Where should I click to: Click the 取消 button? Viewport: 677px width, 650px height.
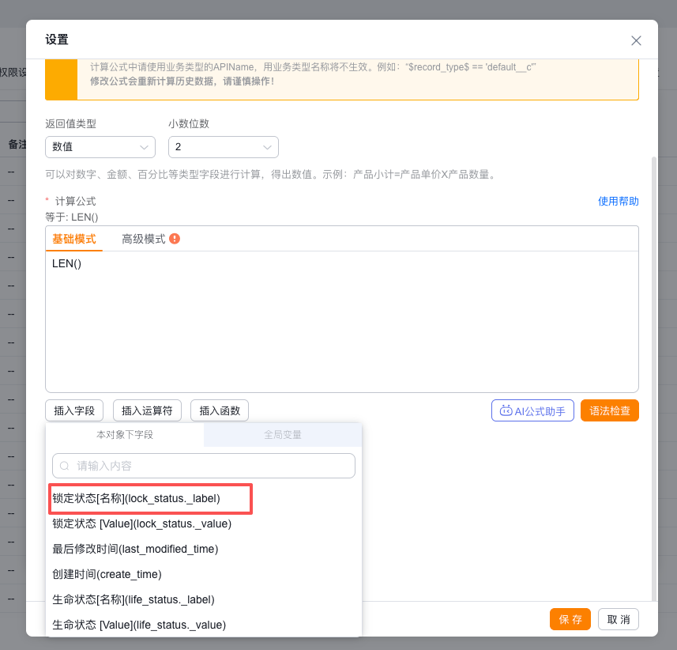(619, 619)
